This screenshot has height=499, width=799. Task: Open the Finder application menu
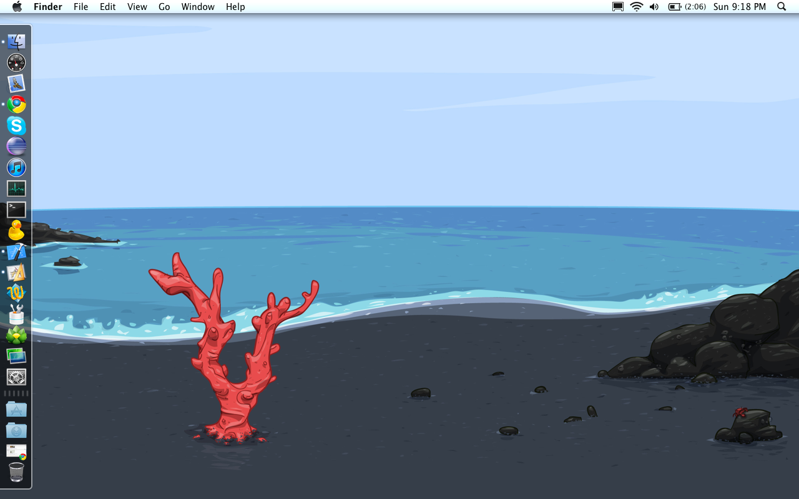tap(48, 7)
